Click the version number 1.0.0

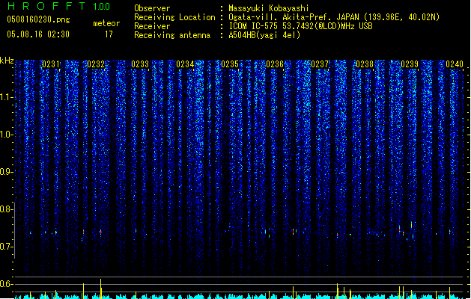[102, 7]
